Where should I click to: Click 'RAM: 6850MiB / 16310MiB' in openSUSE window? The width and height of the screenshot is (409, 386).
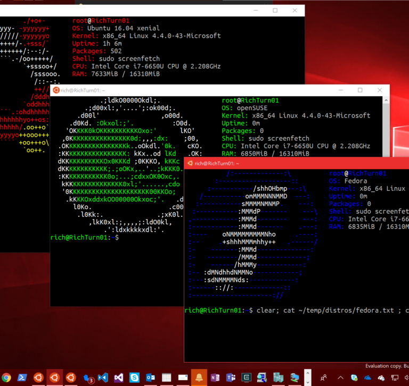coord(266,154)
